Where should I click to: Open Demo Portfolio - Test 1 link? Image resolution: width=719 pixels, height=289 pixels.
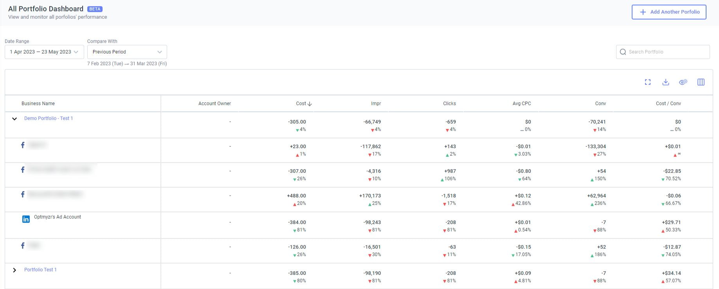(49, 118)
